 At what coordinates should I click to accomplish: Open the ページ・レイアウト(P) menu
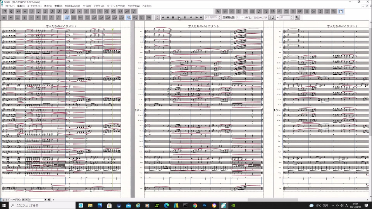click(116, 6)
